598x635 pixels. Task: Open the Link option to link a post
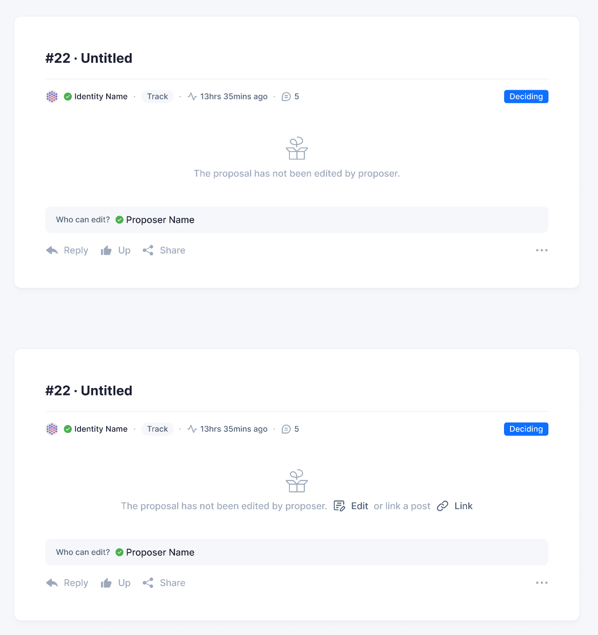coord(463,506)
